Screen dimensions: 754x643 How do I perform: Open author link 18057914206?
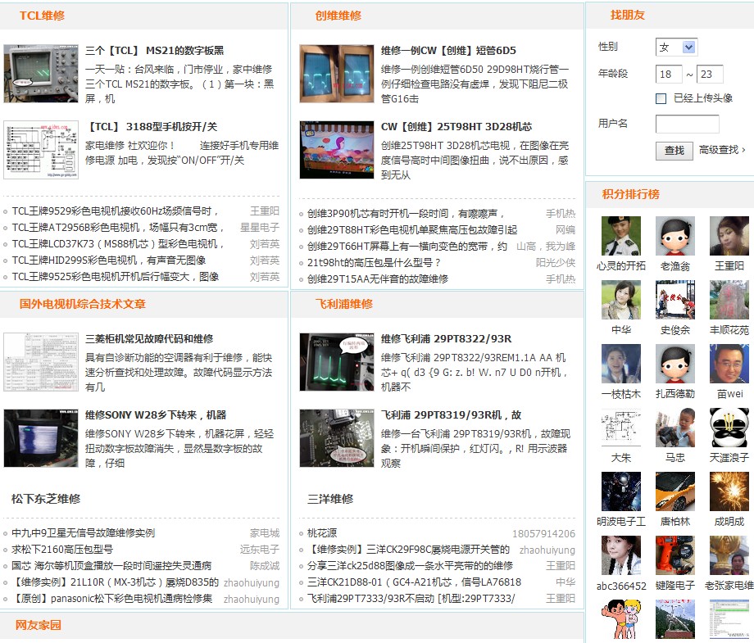pos(544,533)
